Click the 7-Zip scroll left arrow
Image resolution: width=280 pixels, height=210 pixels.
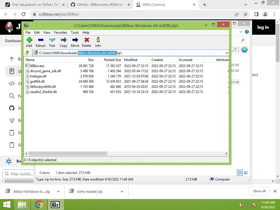click(x=27, y=154)
